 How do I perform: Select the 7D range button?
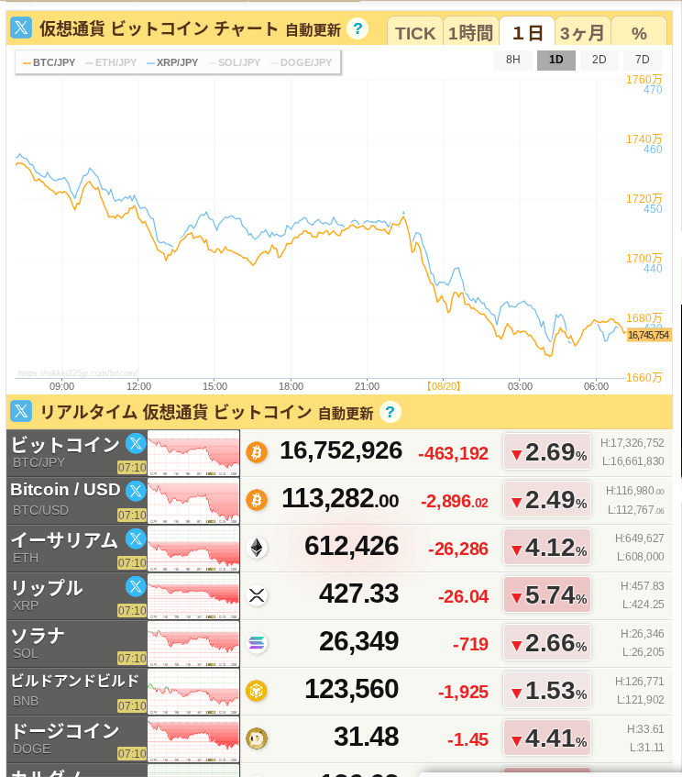tap(642, 60)
